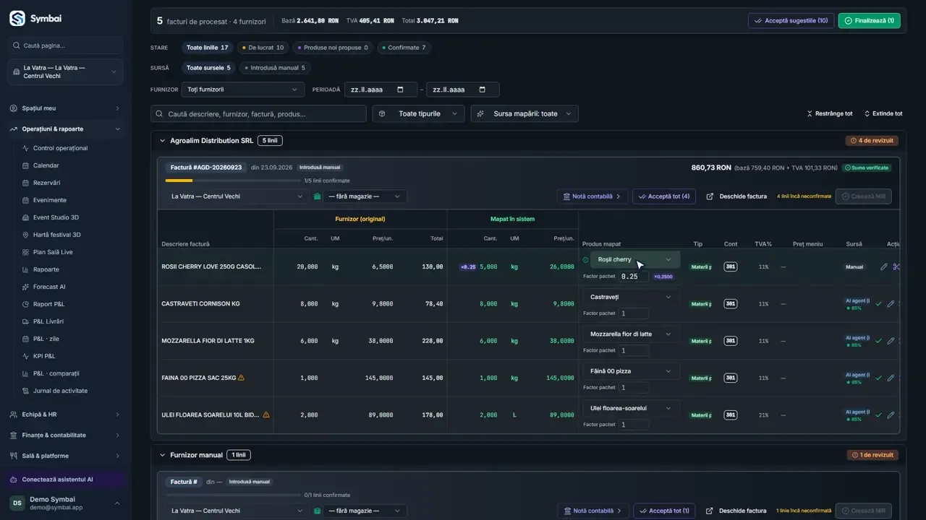Edit the Mozzarella fior di latte line pencil
Viewport: 926px width, 520px height.
891,341
